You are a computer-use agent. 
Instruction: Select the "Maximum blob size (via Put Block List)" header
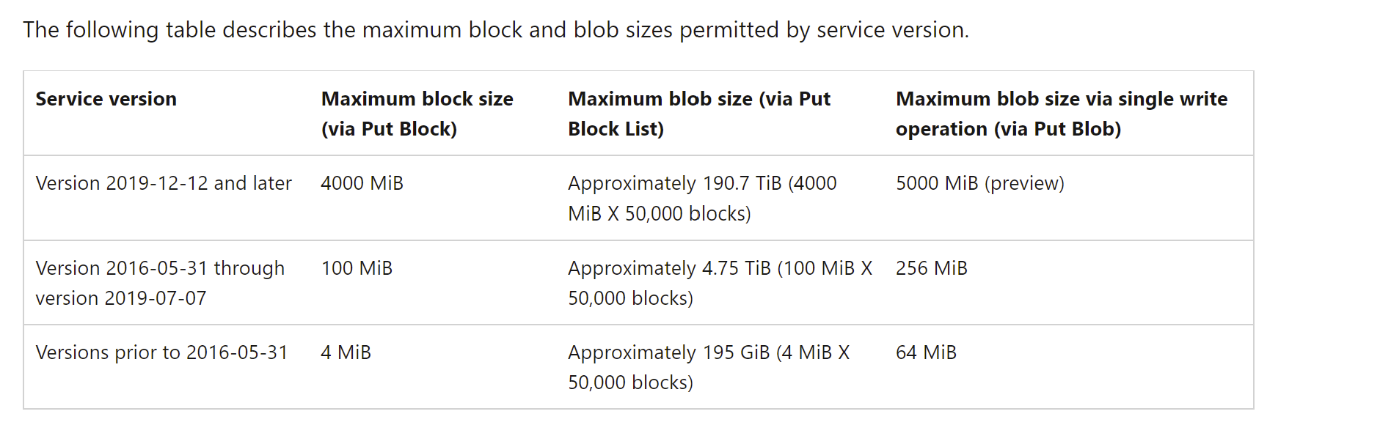pos(698,114)
